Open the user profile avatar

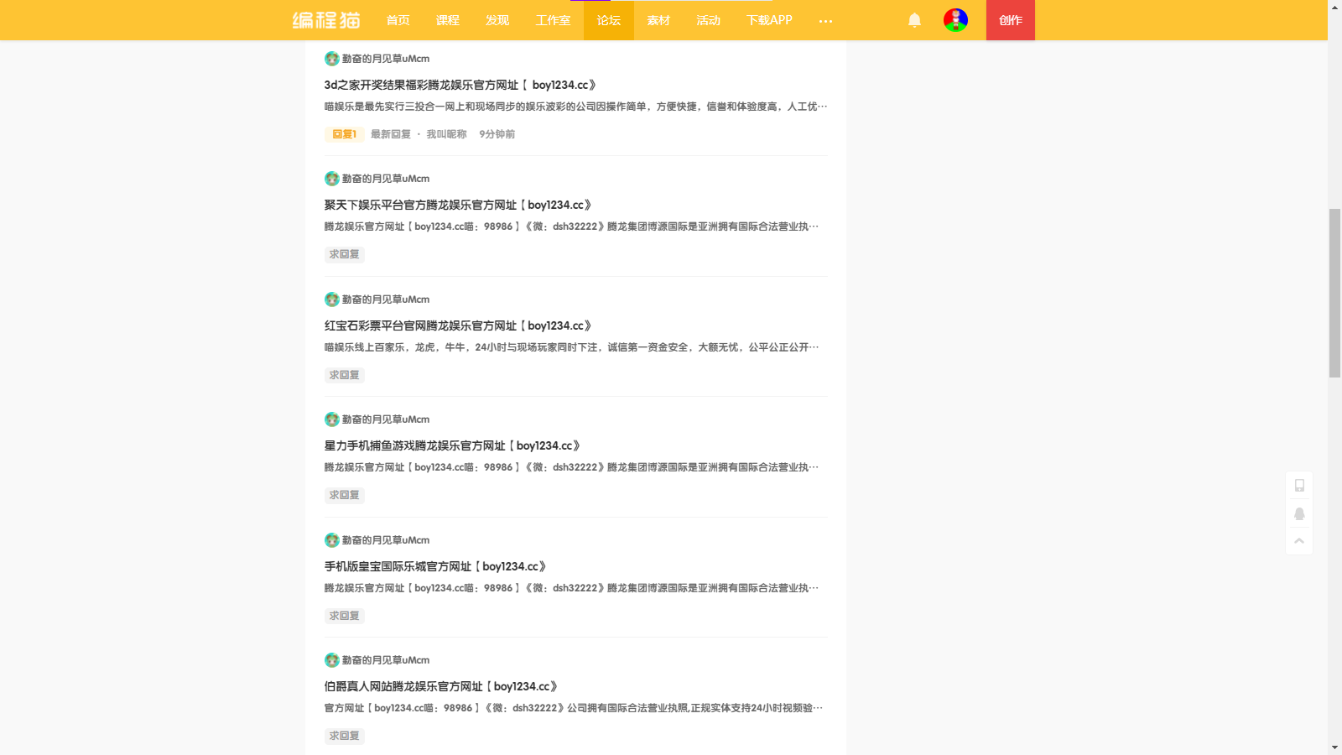point(955,20)
